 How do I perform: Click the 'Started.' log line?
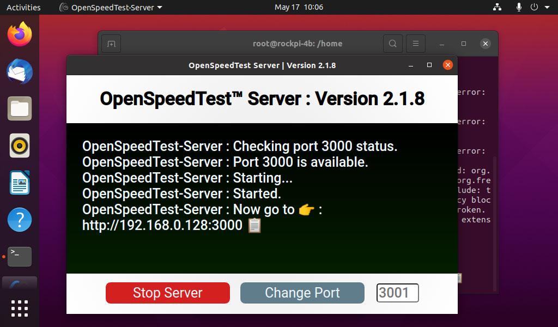click(182, 194)
